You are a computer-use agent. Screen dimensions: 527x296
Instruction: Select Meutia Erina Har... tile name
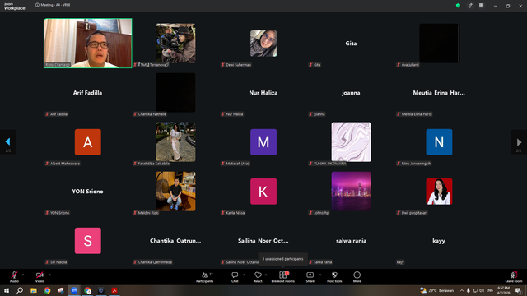(x=439, y=93)
